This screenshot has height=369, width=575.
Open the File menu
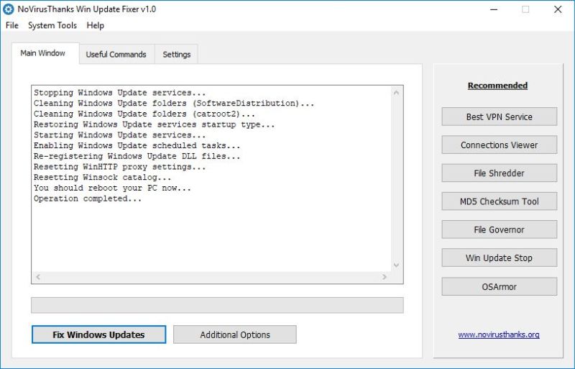click(x=12, y=25)
